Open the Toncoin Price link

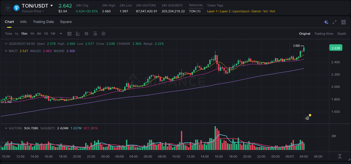(32, 11)
